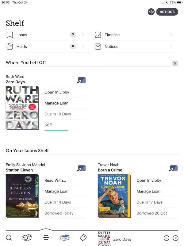Select the Shelf books icon
Screen dimensions: 184x246
pyautogui.click(x=65, y=238)
